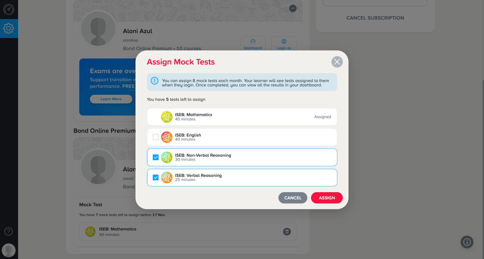Click the '25 minutes' duration text

[x=185, y=180]
